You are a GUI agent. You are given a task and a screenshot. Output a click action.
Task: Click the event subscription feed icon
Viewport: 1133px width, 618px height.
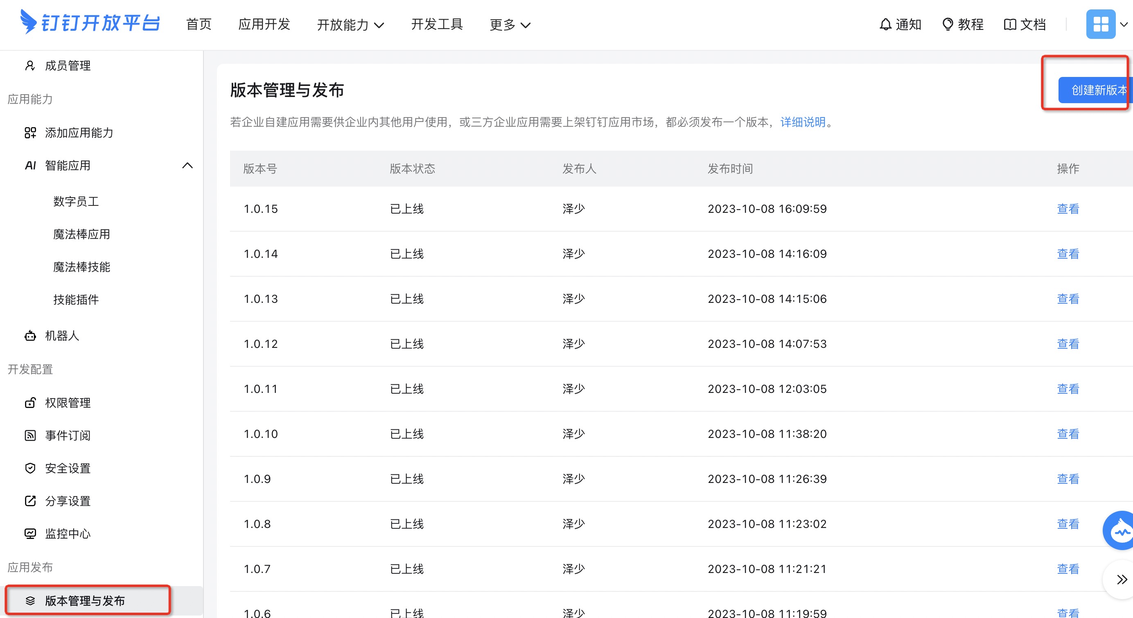point(30,435)
